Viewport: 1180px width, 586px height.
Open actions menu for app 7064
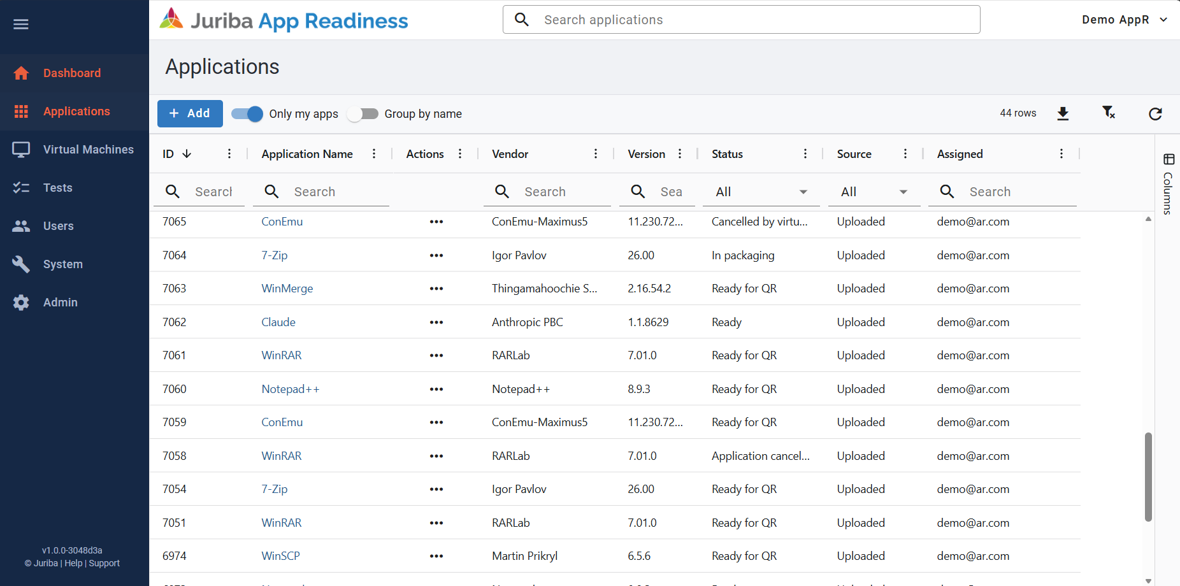click(436, 255)
